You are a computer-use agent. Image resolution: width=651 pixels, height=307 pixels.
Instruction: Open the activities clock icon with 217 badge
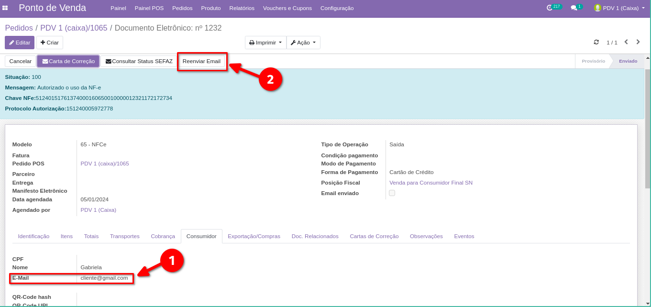point(550,8)
